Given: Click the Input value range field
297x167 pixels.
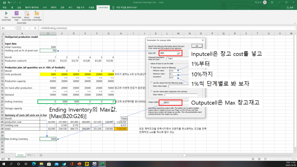Looking at the screenshot, I should click(x=179, y=86).
